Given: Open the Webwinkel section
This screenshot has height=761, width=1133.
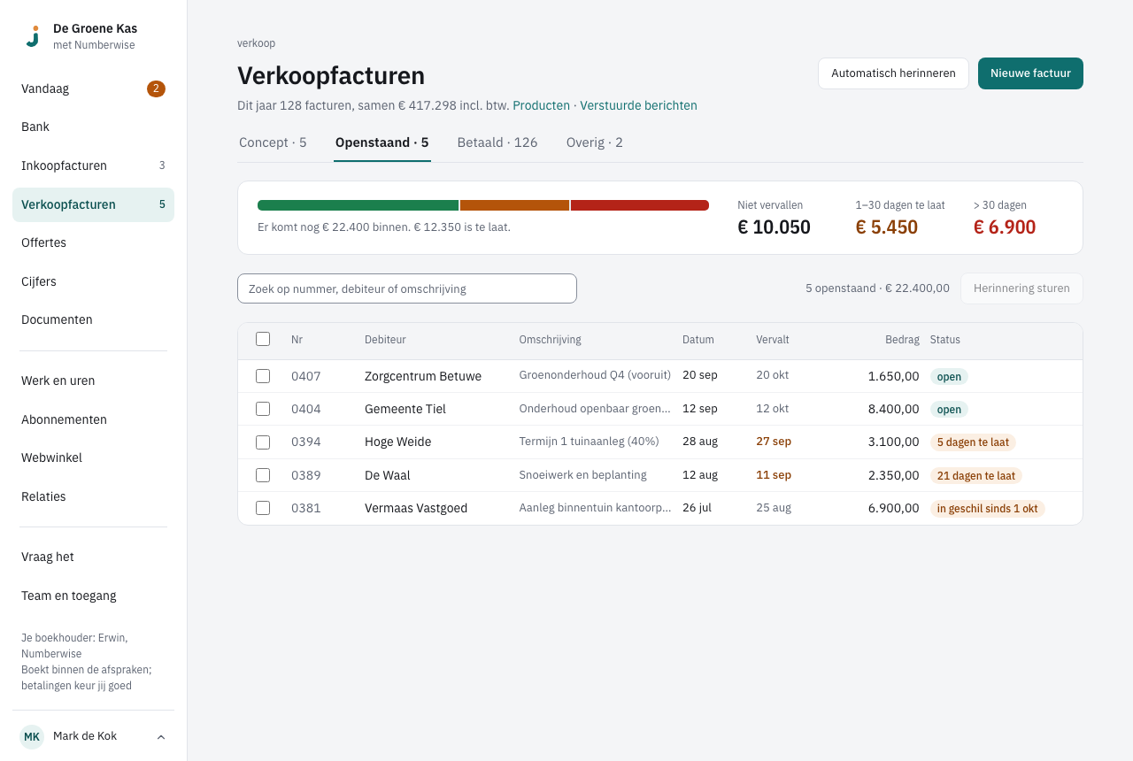Looking at the screenshot, I should coord(93,457).
